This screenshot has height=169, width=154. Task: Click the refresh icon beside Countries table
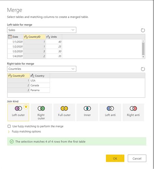[143, 69]
